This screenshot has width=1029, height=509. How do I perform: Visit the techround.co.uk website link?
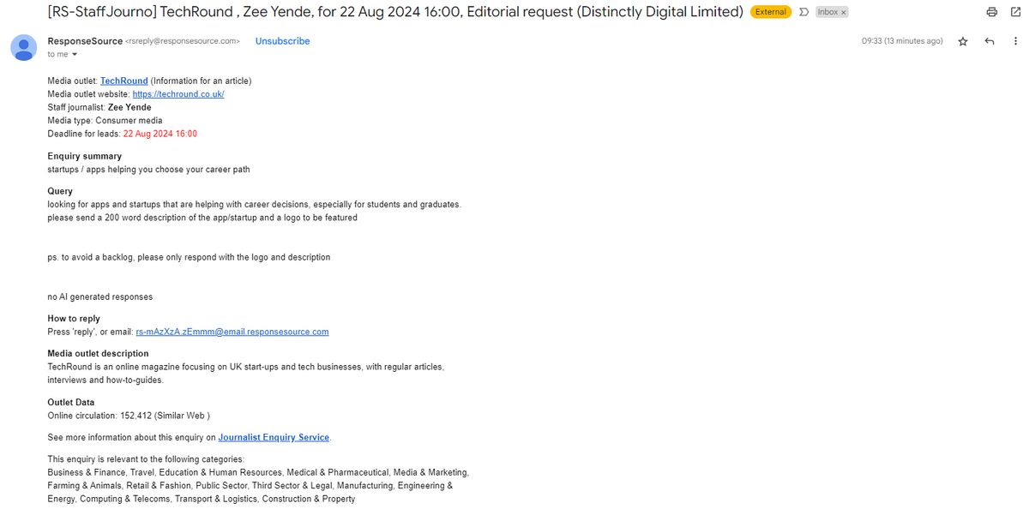(178, 93)
